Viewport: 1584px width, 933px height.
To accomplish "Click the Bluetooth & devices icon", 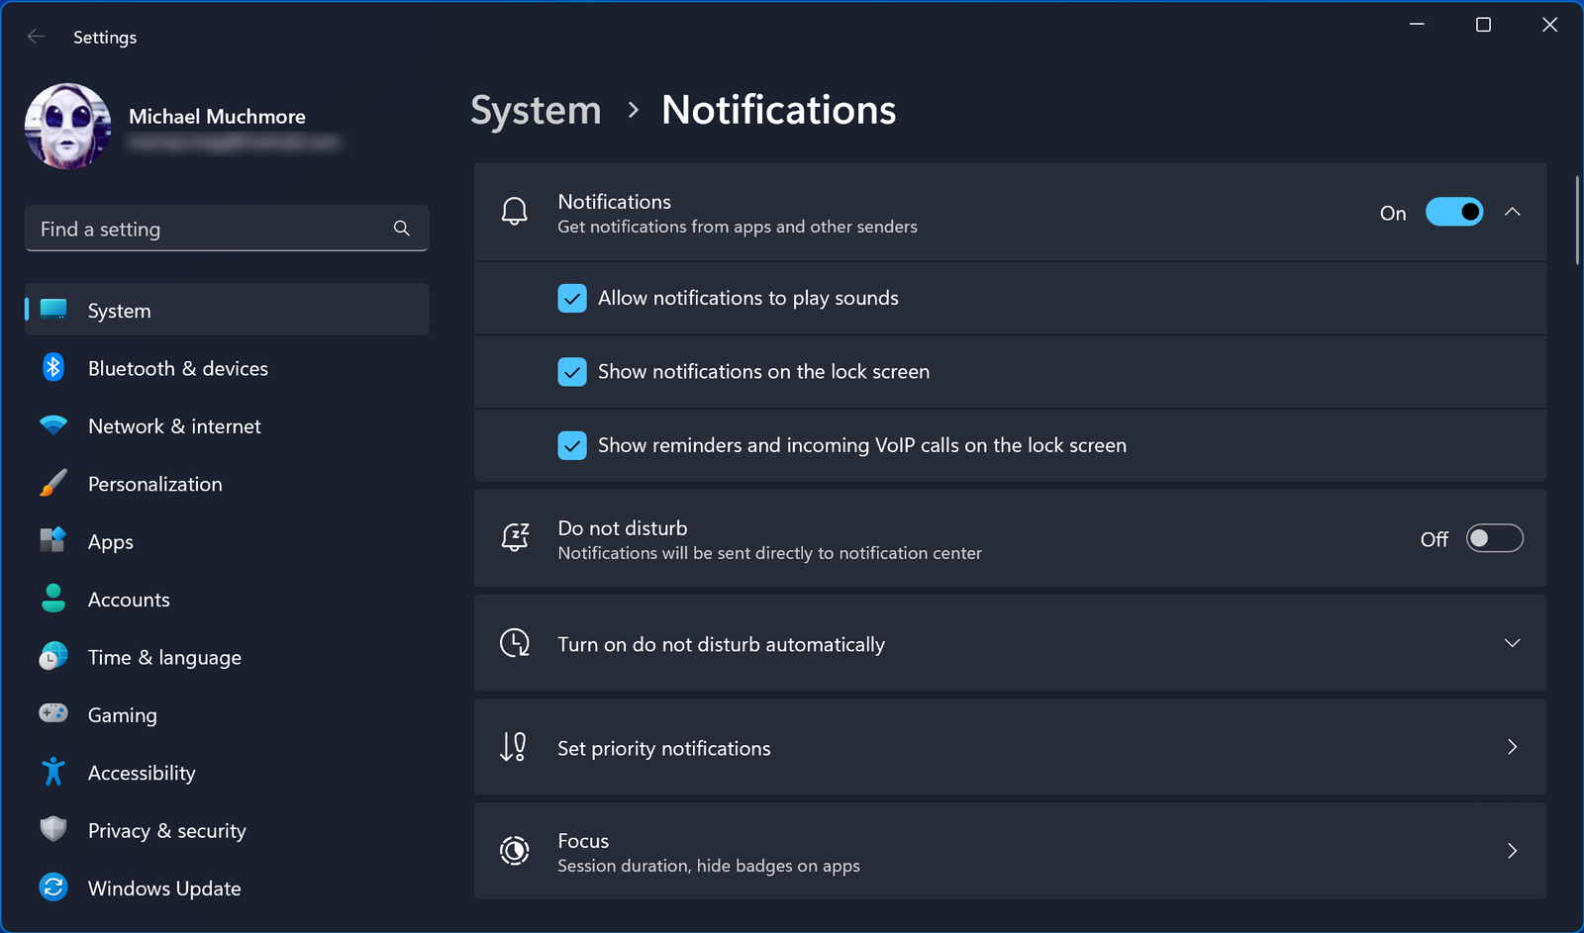I will pyautogui.click(x=53, y=368).
